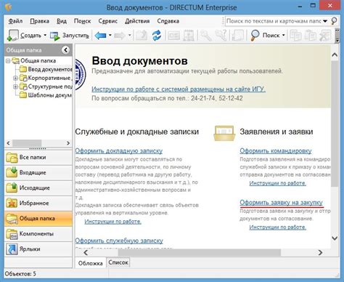Open the Входящие folder in the navigation pane
Viewport: 344px width, 282px height.
tap(38, 172)
